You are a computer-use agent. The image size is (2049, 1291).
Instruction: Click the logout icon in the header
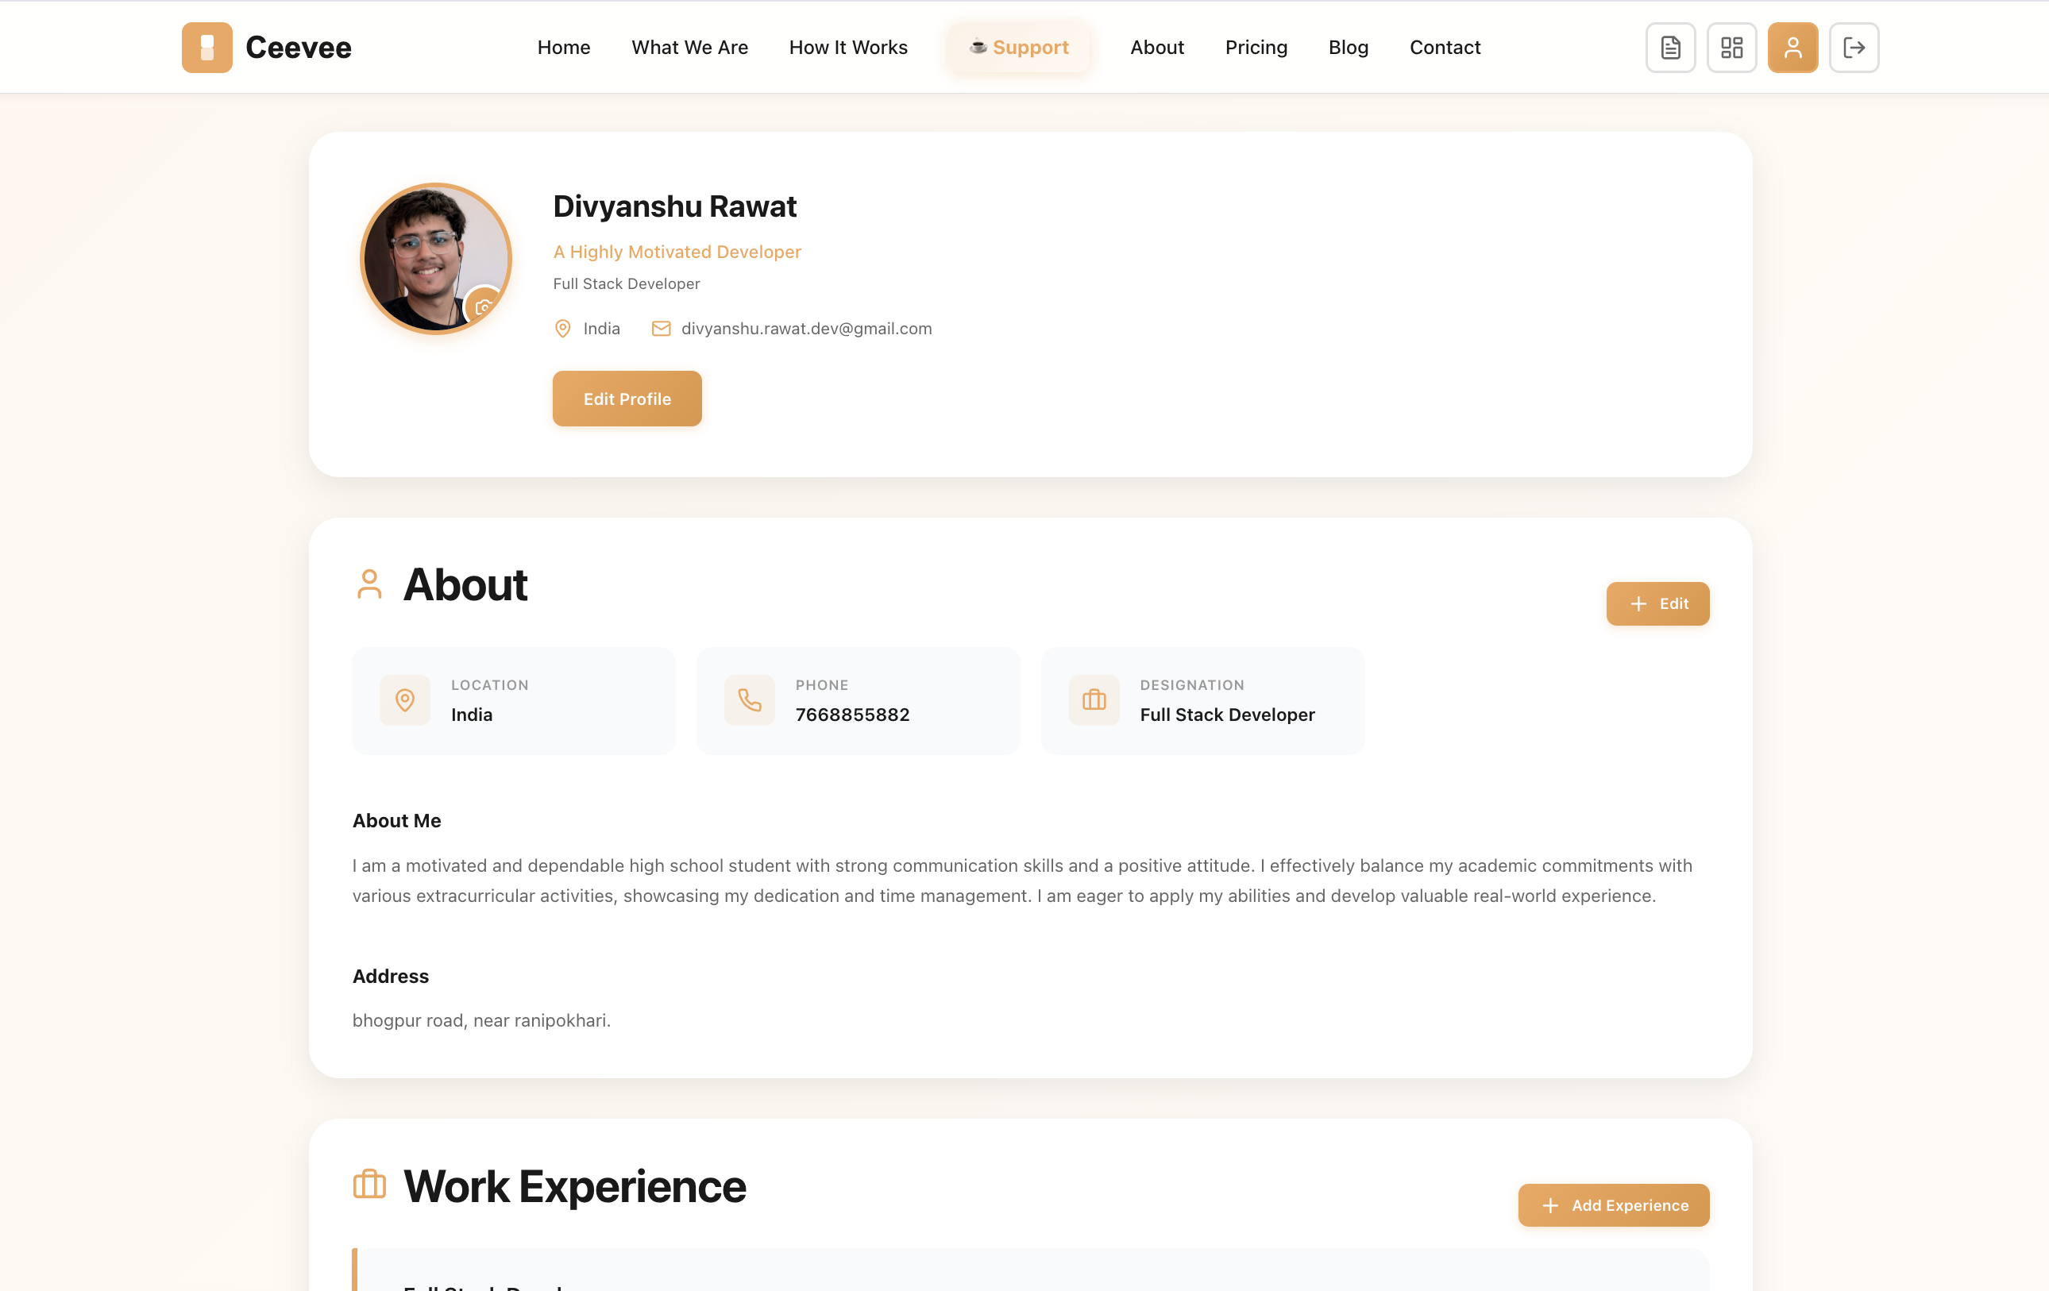[1854, 48]
